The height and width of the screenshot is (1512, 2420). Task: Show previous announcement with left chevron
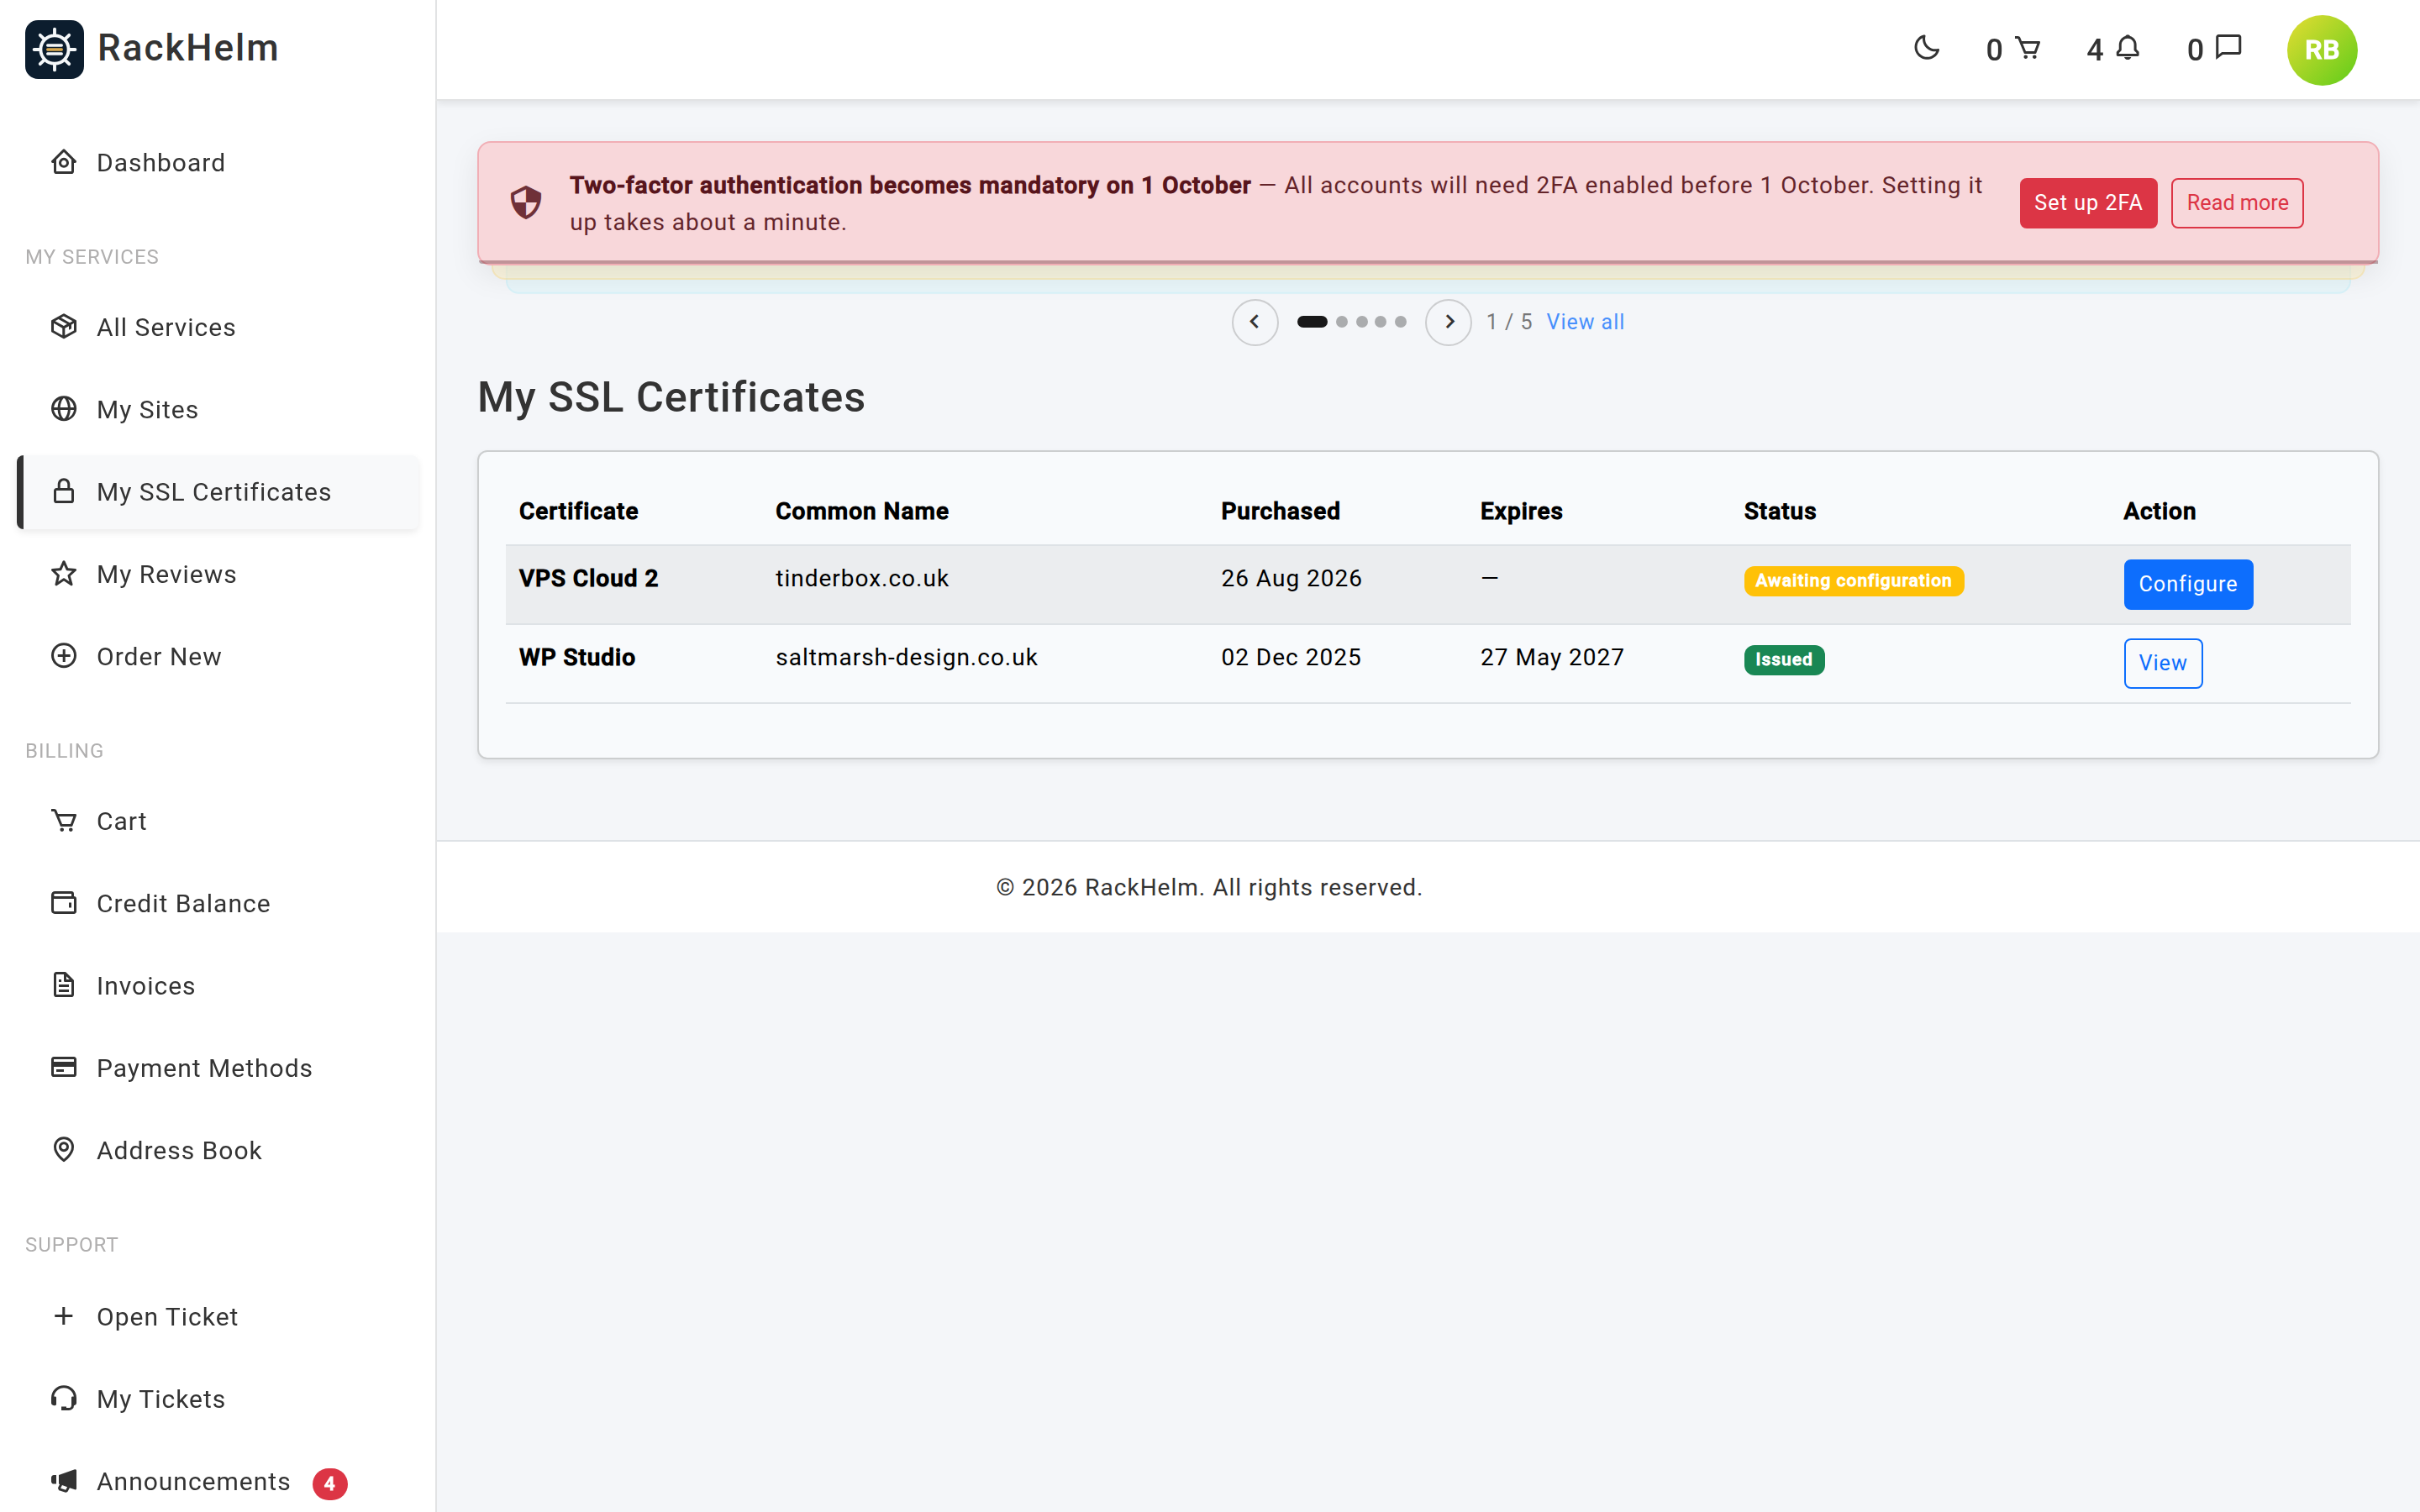click(1254, 322)
